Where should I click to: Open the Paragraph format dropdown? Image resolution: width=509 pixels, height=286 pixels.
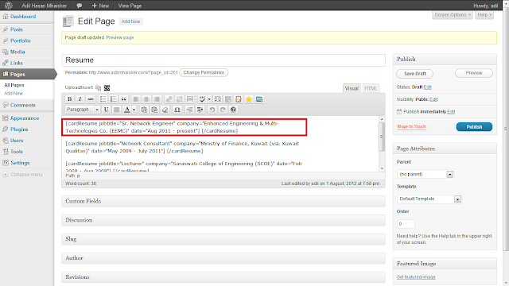[83, 110]
